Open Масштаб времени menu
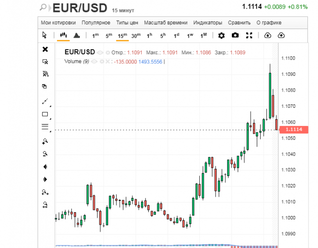Image resolution: width=318 pixels, height=248 pixels. 165,23
